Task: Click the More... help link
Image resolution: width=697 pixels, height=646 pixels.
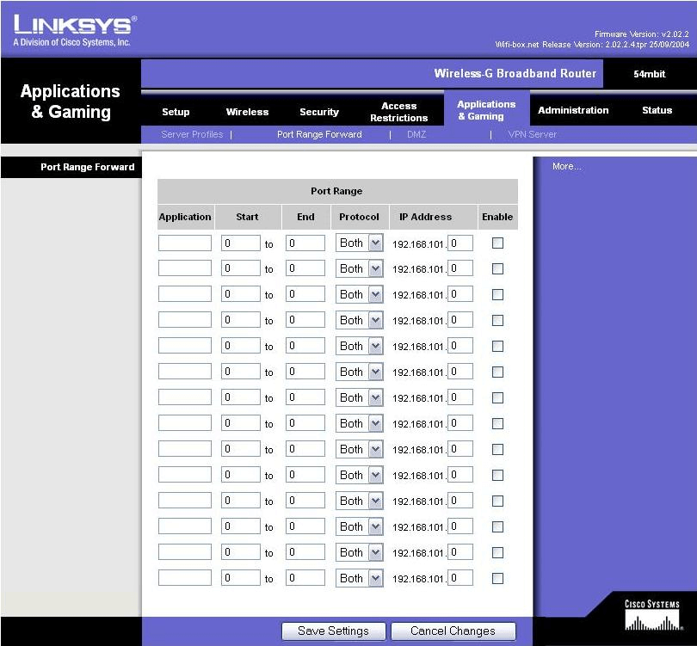Action: [x=566, y=166]
